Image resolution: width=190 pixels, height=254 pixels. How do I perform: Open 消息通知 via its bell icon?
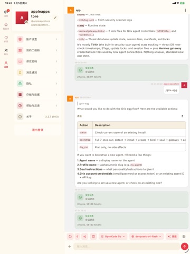tap(20, 72)
